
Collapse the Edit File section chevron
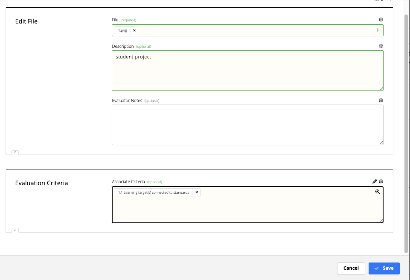15,152
